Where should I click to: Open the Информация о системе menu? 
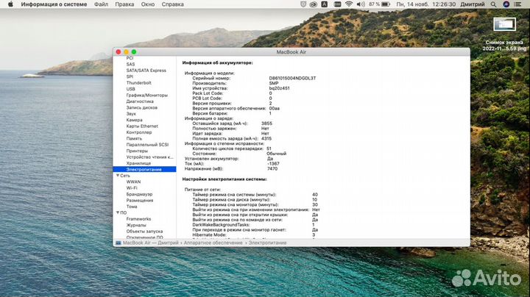pos(54,4)
